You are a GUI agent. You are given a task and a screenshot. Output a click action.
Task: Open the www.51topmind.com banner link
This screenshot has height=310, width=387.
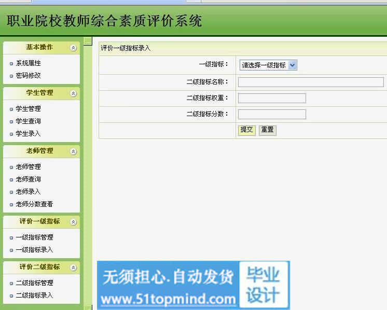pos(168,300)
